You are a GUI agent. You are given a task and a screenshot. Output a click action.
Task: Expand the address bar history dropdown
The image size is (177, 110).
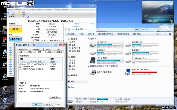click(x=134, y=29)
